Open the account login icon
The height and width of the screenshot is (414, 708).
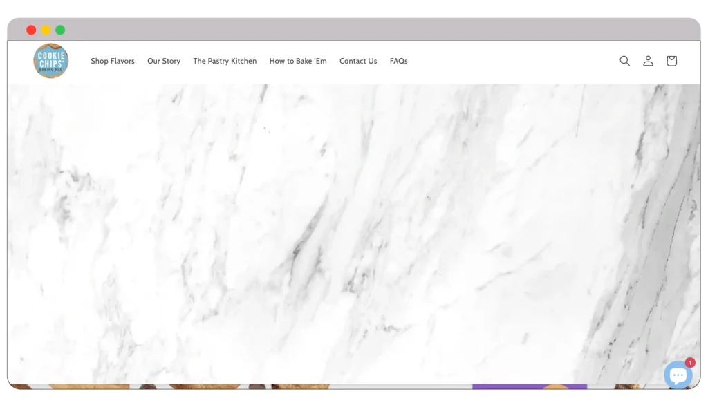648,61
